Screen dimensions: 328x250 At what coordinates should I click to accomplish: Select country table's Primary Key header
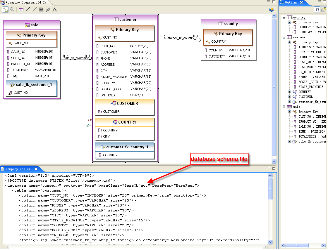click(x=228, y=34)
